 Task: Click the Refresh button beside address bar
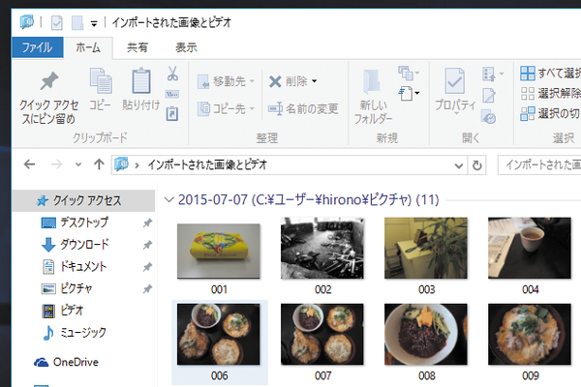476,165
